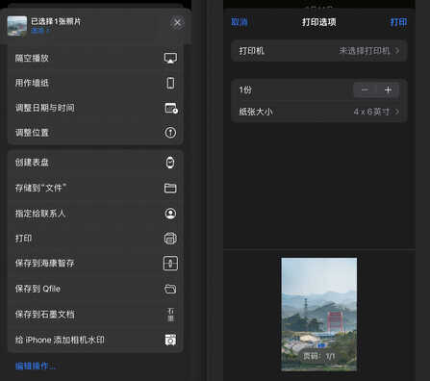This screenshot has height=381, width=430.
Task: Select 保存到 Qfile
Action: coord(95,289)
